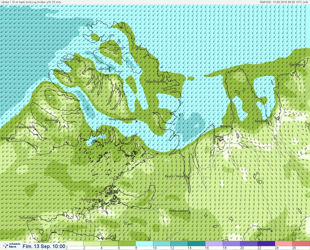310x250 pixels.
Task: Pick the teal 12–14 m/s legend swatch
Action: [x=179, y=243]
